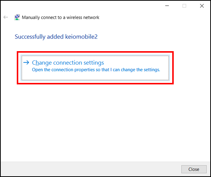Close the wizard with the X icon
Image resolution: width=211 pixels, height=177 pixels.
(x=202, y=6)
